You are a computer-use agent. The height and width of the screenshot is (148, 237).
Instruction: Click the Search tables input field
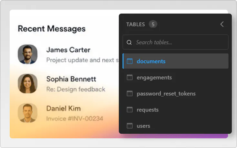point(175,42)
